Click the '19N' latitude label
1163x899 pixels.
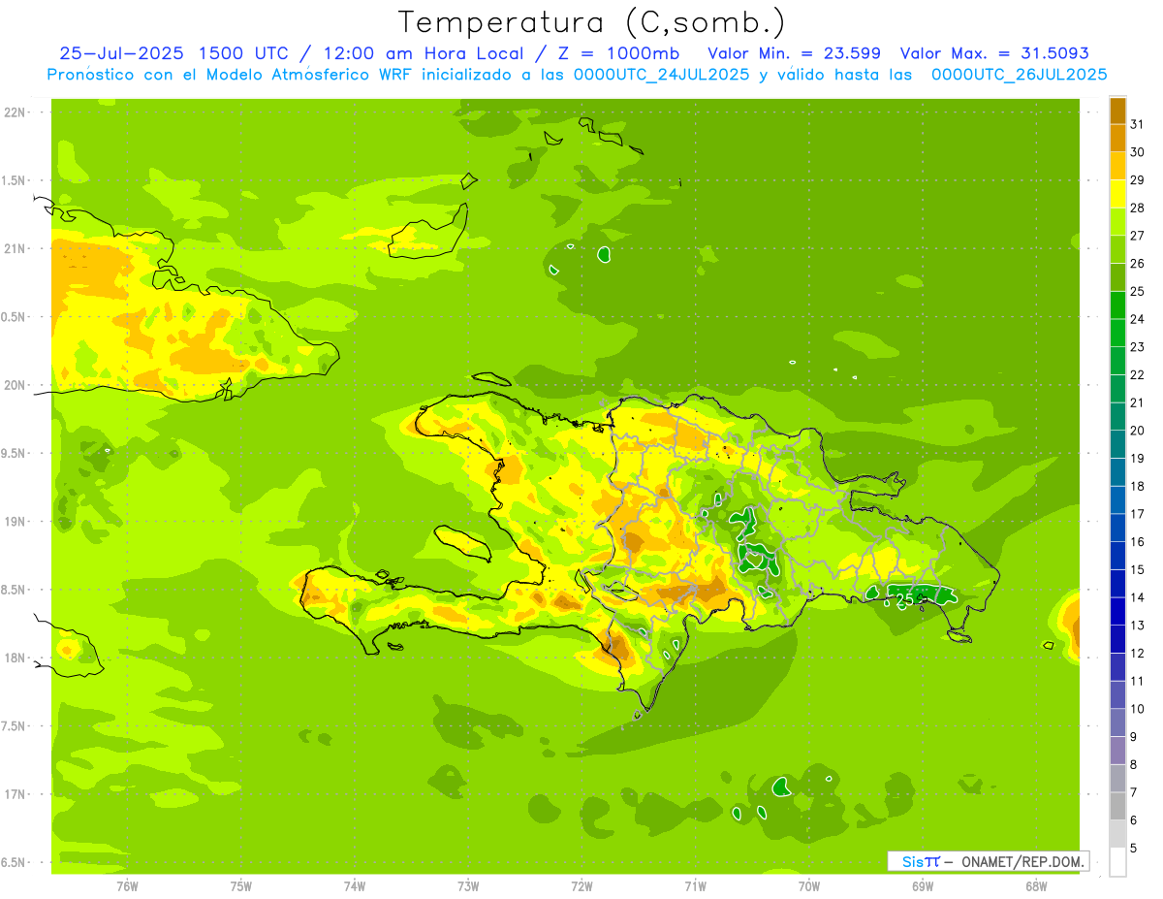point(13,522)
